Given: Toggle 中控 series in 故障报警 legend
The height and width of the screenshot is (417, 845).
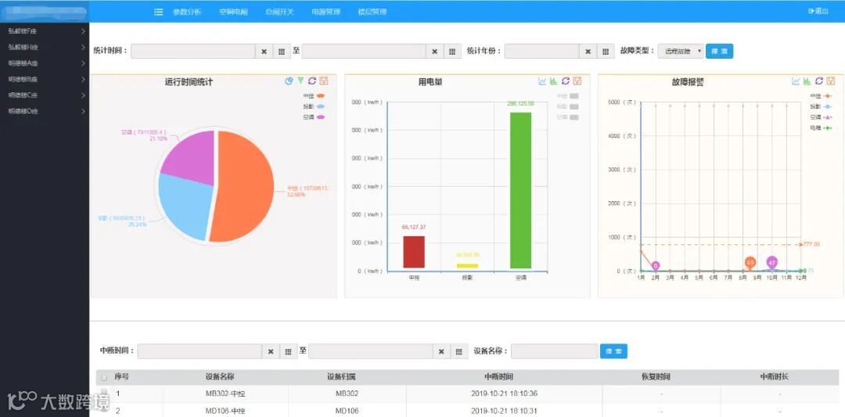Looking at the screenshot, I should tap(821, 96).
